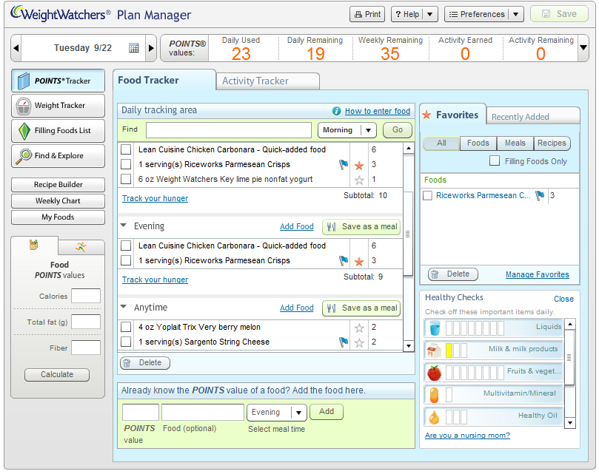Star the Sargento String Cheese entry
The width and height of the screenshot is (599, 474).
(x=358, y=342)
